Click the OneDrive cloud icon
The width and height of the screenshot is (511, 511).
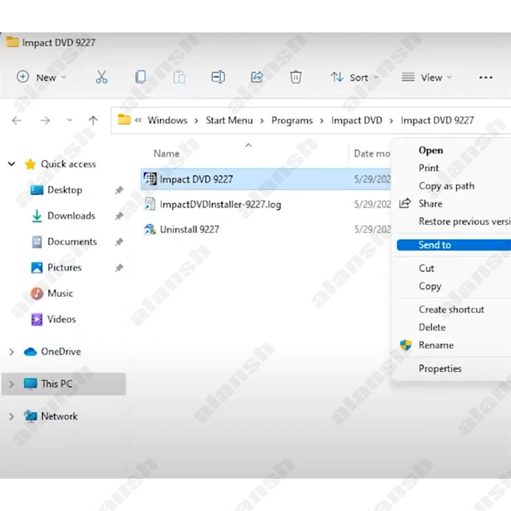(30, 351)
